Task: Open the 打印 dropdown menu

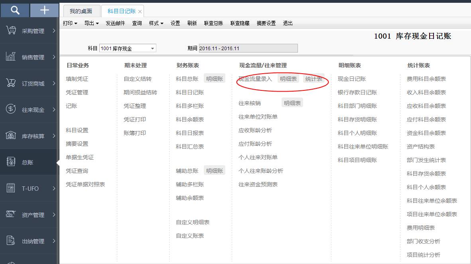Action: point(69,23)
